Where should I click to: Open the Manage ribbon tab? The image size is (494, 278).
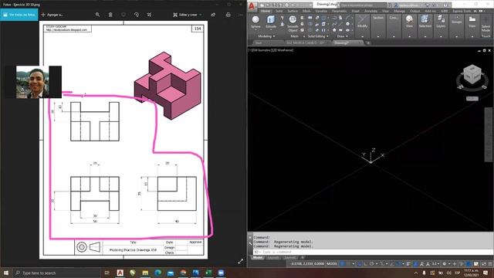[x=399, y=11]
